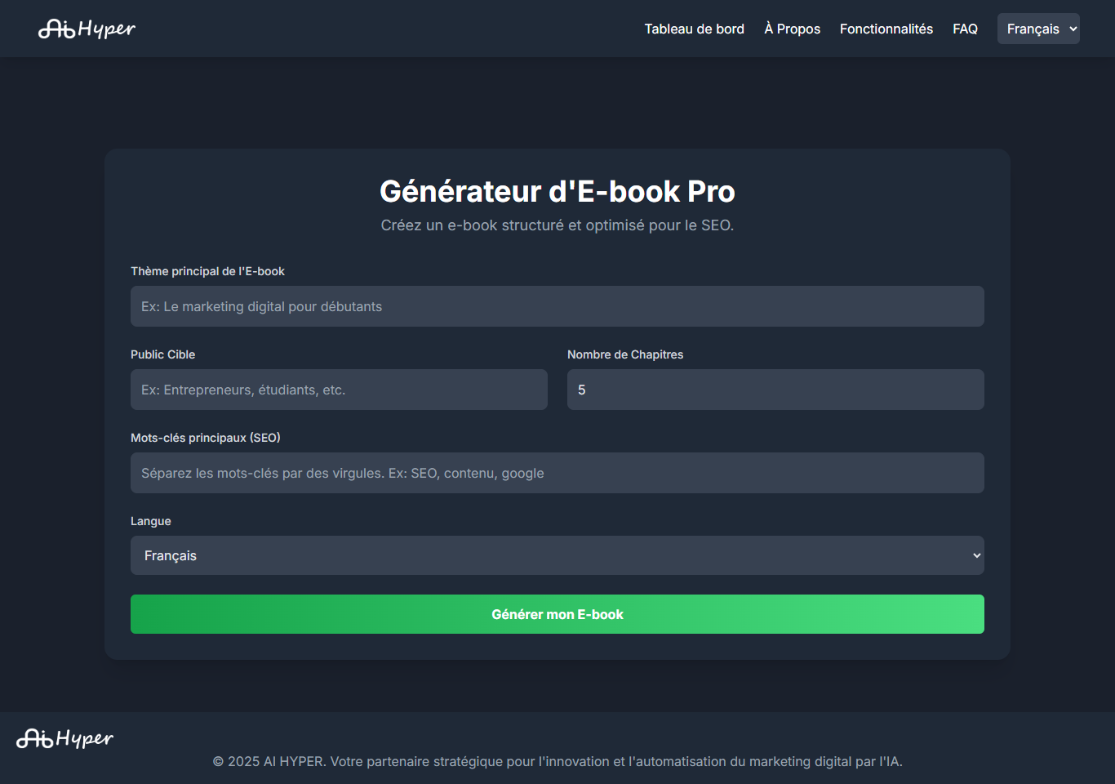Screen dimensions: 1115x784
Task: Focus the Mots-clés principaux (SEO) field
Action: tap(557, 473)
